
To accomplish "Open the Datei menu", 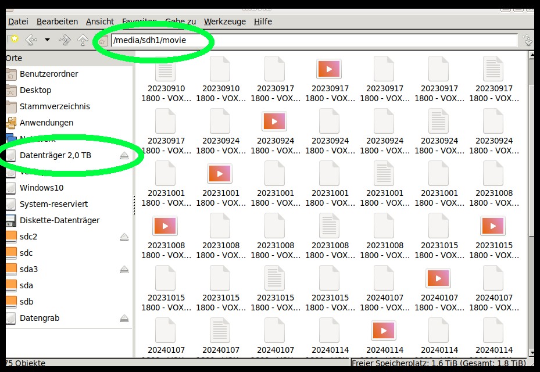I will point(18,22).
